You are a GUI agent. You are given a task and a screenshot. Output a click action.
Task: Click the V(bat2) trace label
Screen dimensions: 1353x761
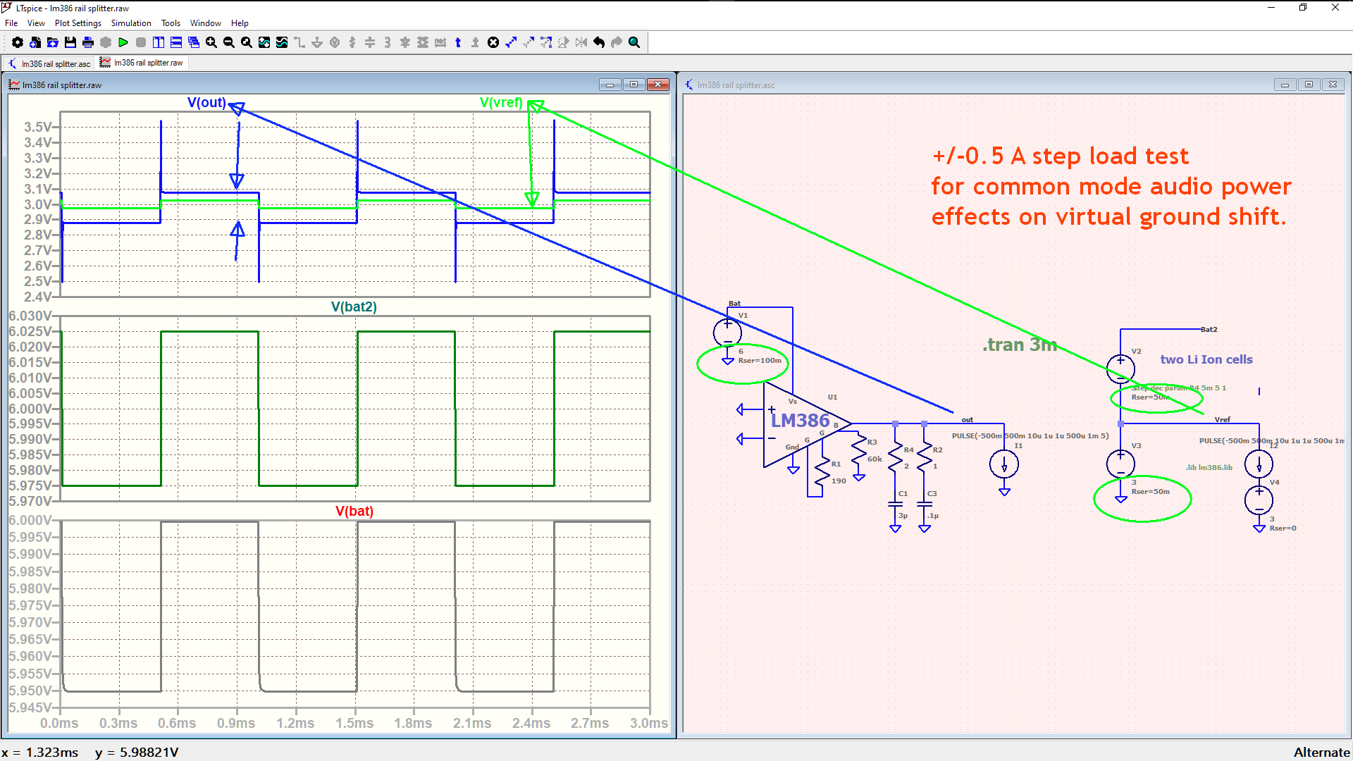(x=354, y=307)
